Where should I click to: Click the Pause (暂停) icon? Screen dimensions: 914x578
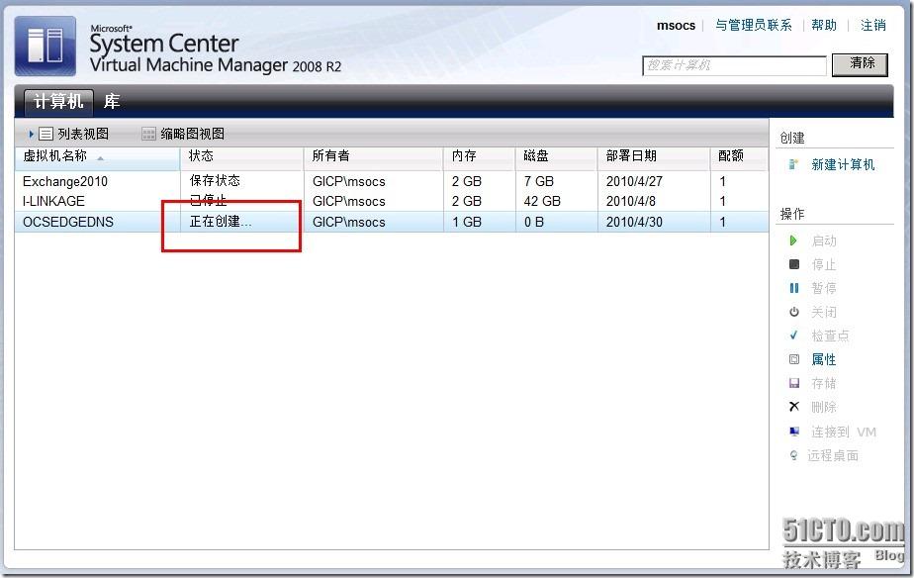point(794,288)
